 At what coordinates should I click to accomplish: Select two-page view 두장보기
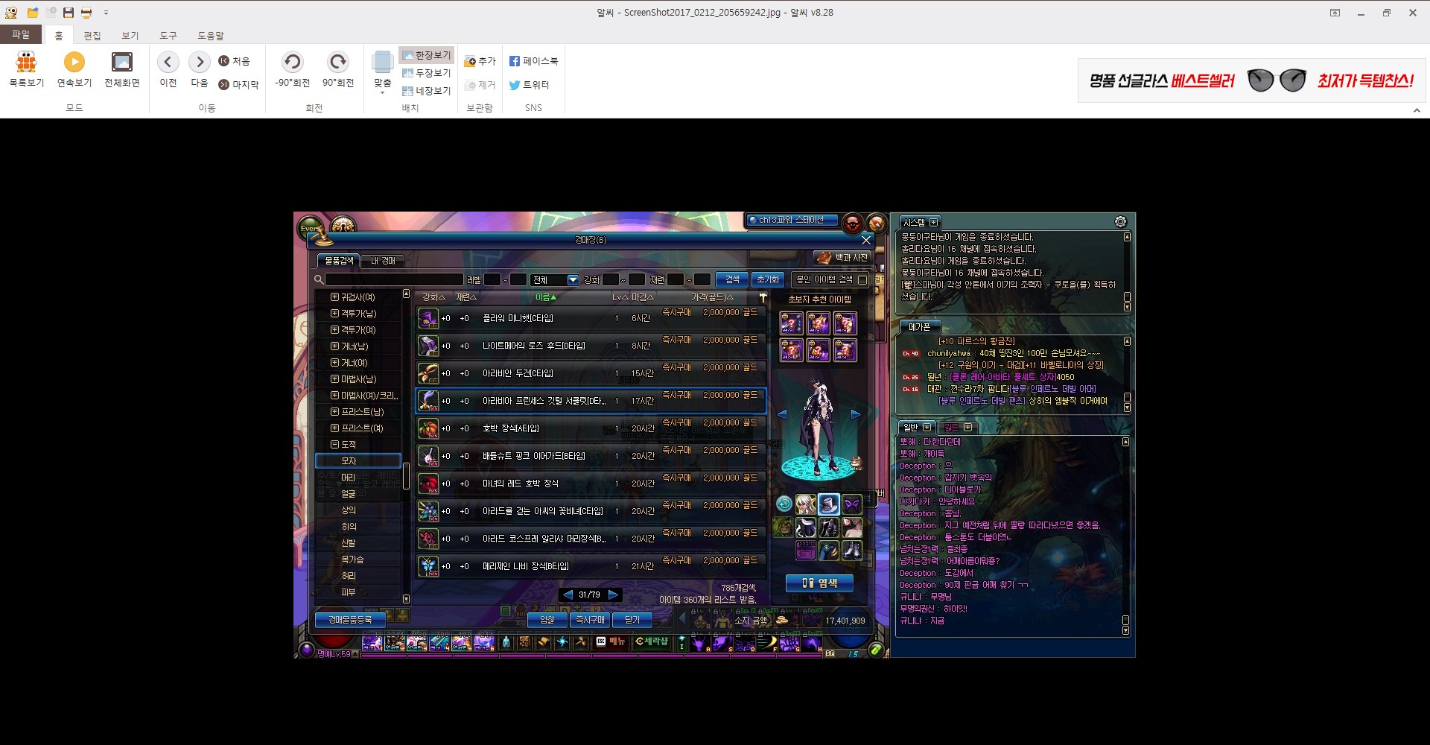click(x=426, y=73)
